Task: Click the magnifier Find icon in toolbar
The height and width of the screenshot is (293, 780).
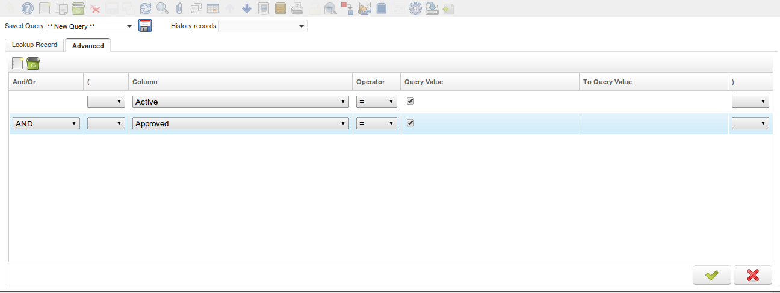Action: click(162, 8)
